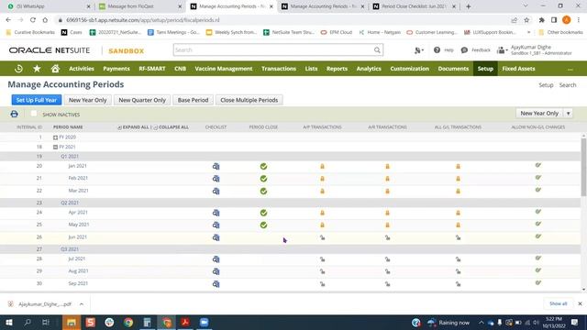The width and height of the screenshot is (587, 330).
Task: Open Chrome from the Windows taskbar
Action: point(128,322)
